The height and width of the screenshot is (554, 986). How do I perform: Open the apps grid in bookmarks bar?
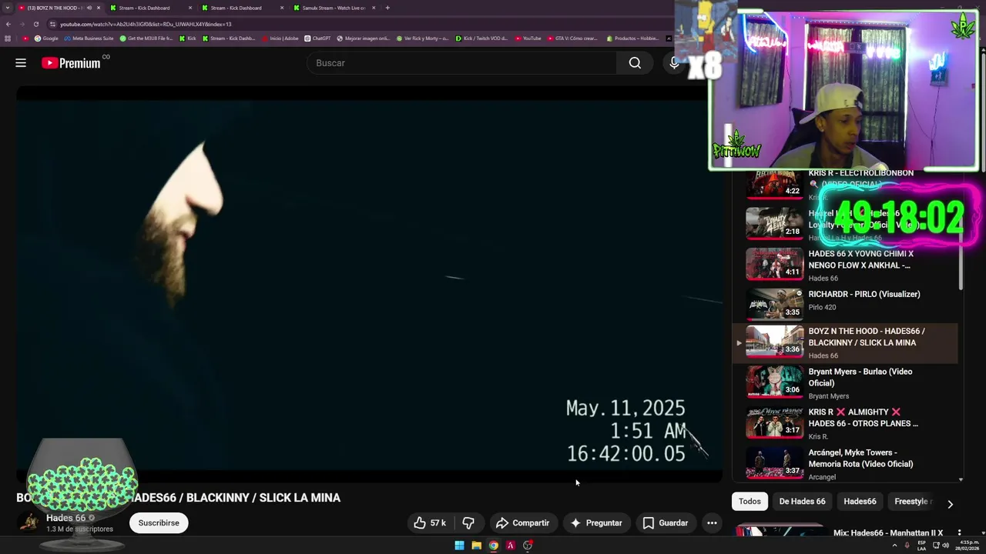(x=8, y=38)
